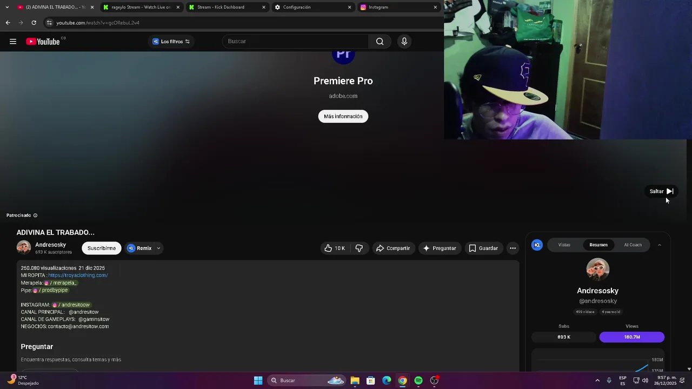
Task: Click the vidIQ logo in side panel
Action: pyautogui.click(x=537, y=245)
